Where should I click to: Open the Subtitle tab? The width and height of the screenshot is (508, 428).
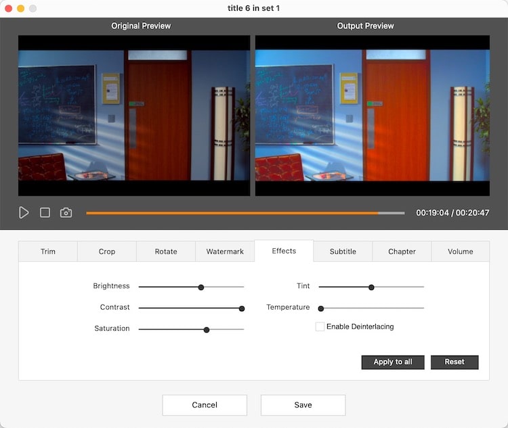click(343, 252)
